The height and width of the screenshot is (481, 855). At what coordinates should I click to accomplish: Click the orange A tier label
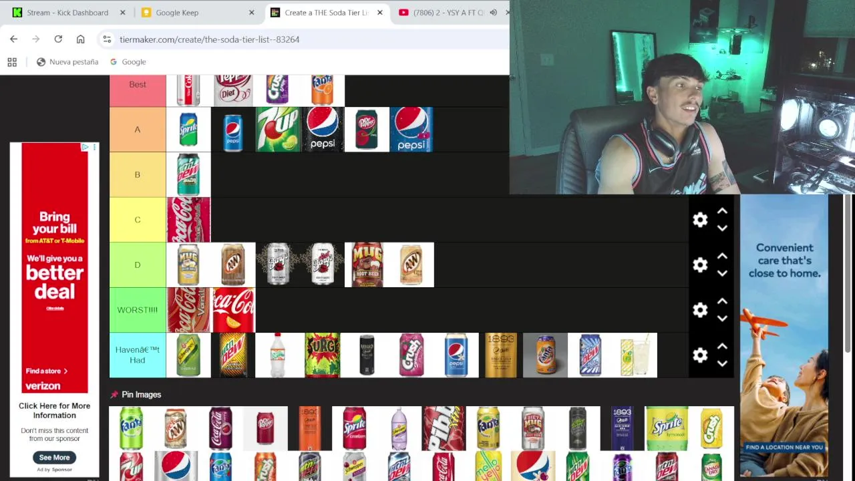tap(138, 130)
